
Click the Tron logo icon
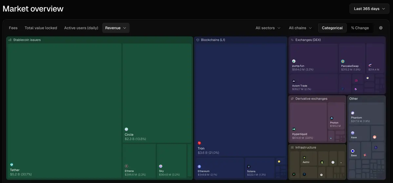click(199, 143)
